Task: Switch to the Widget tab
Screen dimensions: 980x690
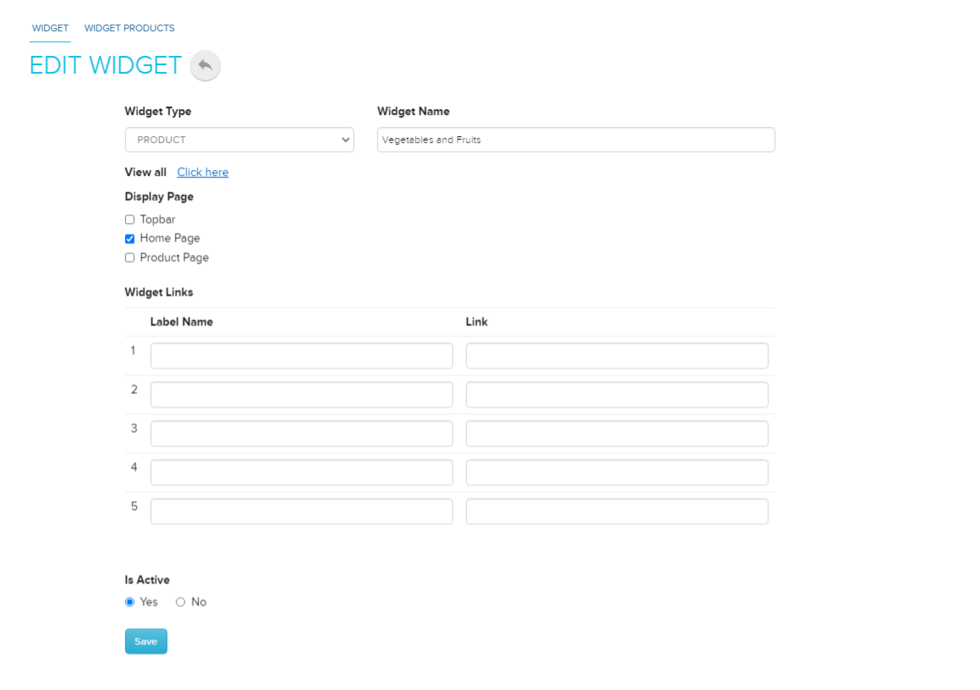Action: [x=50, y=28]
